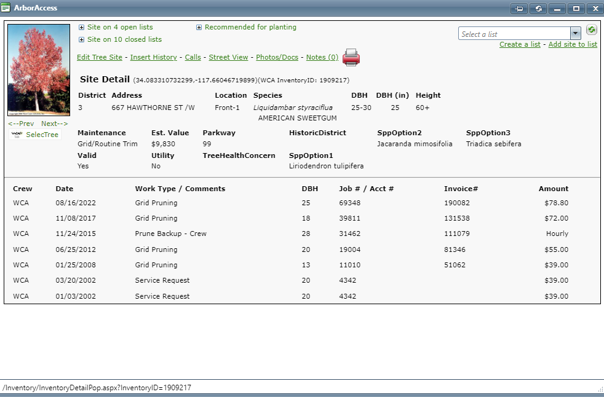Click the DBH range '25-30'

tap(361, 108)
